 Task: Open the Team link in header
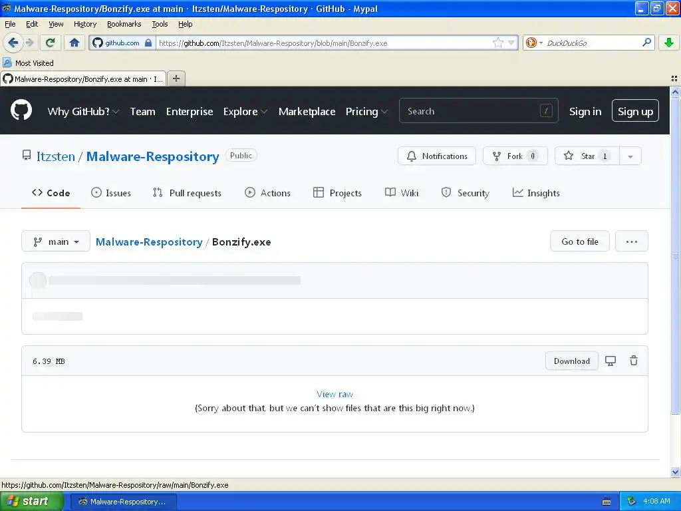[142, 112]
